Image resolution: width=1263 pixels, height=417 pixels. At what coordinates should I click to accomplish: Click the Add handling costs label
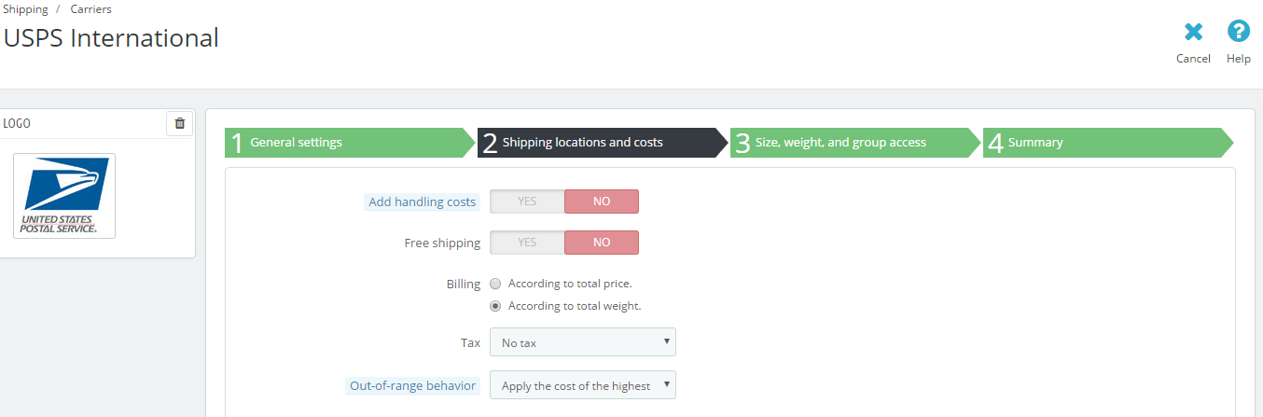click(x=422, y=202)
